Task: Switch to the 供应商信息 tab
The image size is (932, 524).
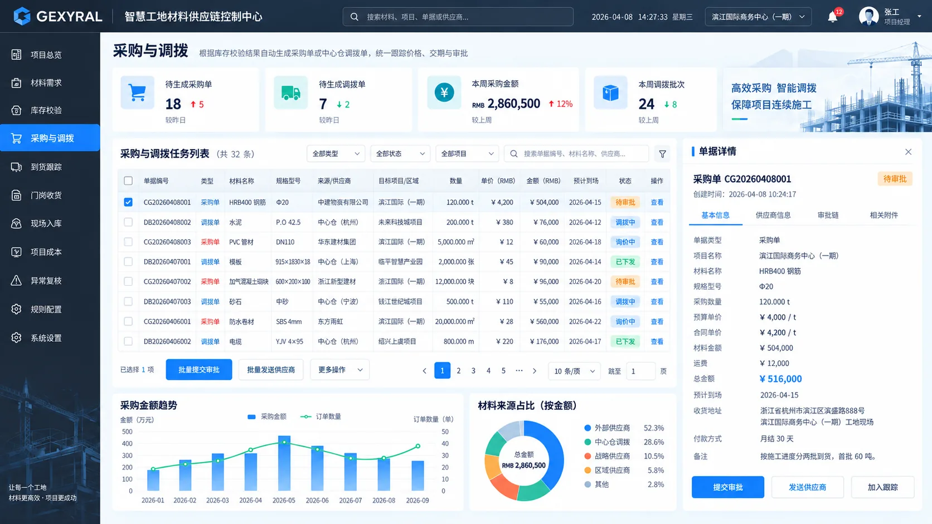Action: click(773, 215)
